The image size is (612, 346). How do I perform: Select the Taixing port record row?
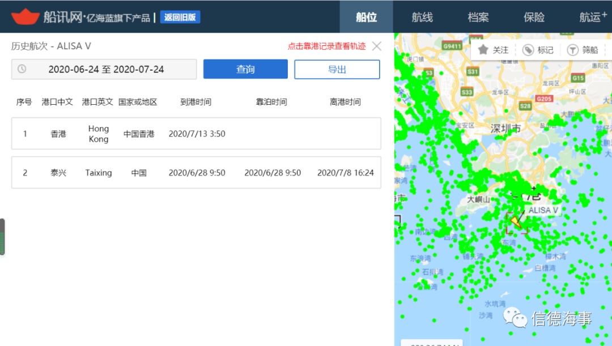pyautogui.click(x=196, y=173)
